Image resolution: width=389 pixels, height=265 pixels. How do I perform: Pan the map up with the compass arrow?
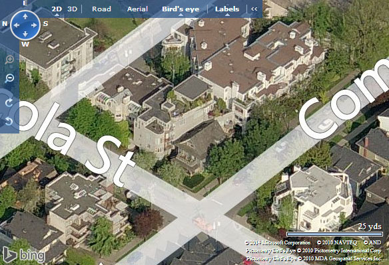click(x=25, y=17)
